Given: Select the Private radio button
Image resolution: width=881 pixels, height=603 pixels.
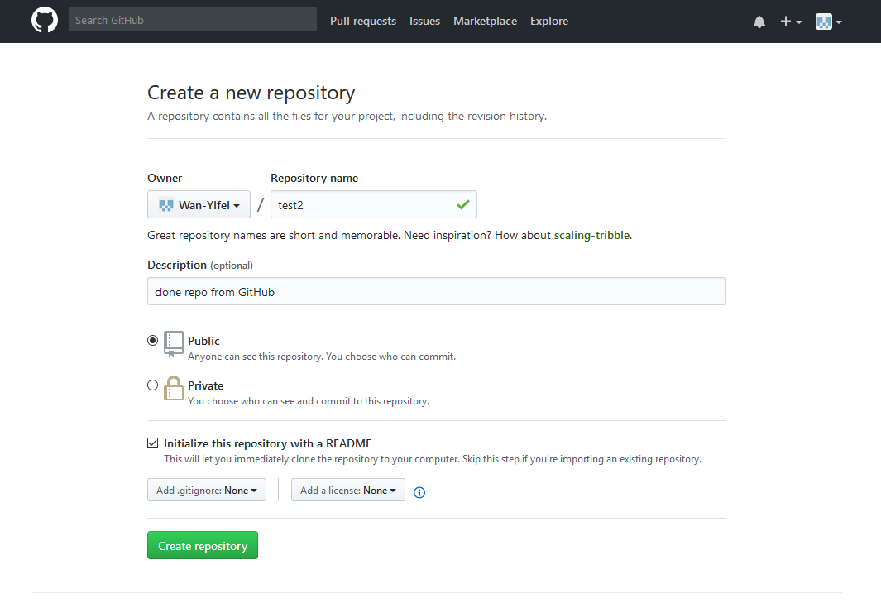Looking at the screenshot, I should pos(152,385).
